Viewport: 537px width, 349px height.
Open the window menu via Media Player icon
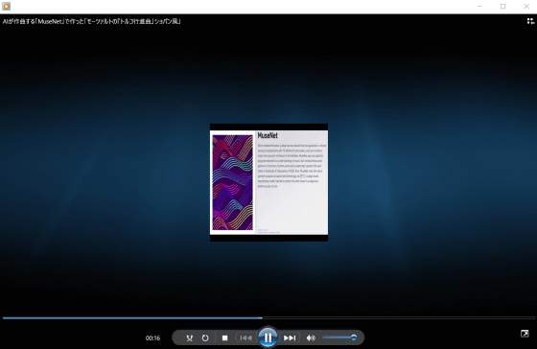(x=6, y=6)
